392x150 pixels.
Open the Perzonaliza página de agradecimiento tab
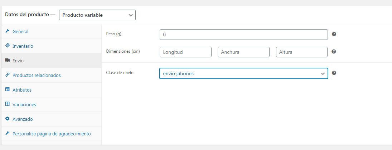pyautogui.click(x=51, y=134)
